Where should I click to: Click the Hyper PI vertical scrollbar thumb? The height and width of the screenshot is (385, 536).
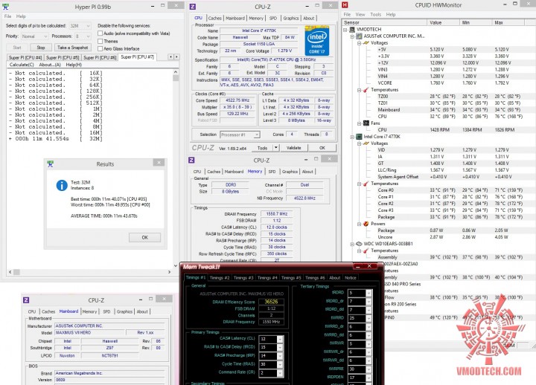(x=176, y=78)
